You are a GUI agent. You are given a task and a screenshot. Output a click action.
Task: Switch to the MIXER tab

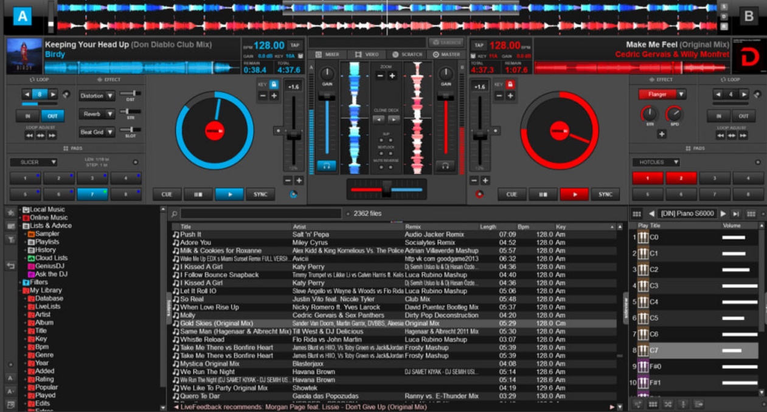click(x=327, y=55)
